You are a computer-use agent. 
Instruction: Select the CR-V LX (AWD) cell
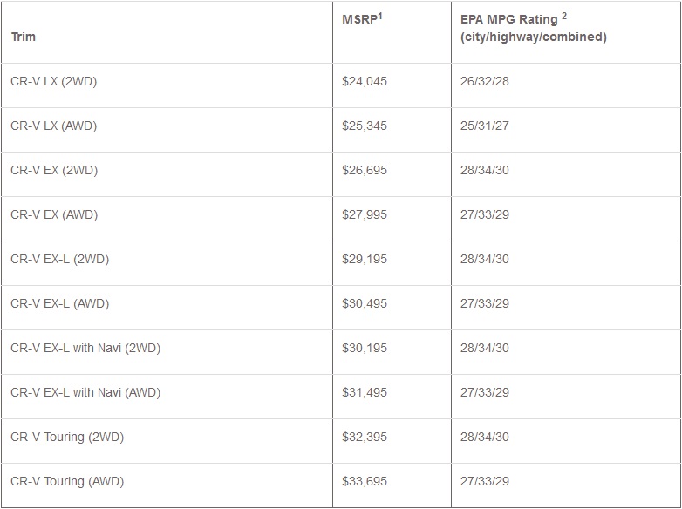[54, 126]
